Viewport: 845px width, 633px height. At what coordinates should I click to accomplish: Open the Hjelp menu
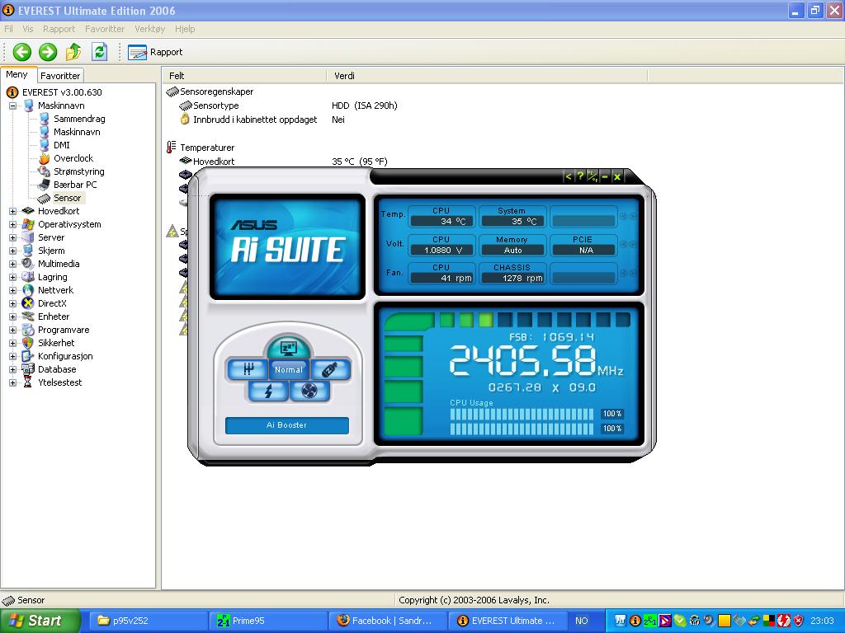point(185,29)
